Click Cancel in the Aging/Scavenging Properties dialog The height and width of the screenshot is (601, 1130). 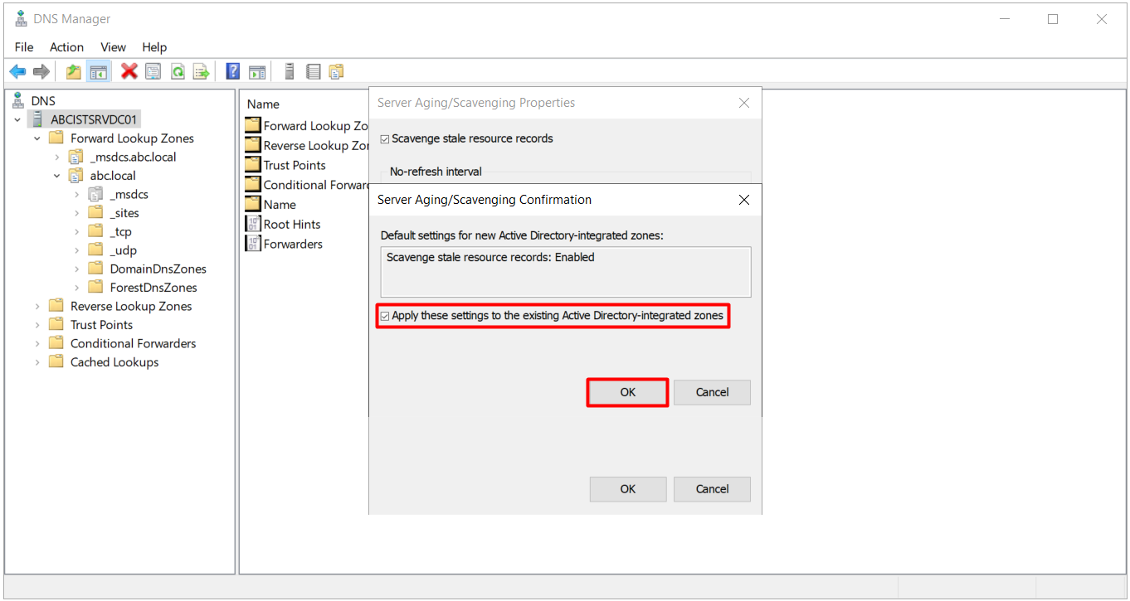pos(712,489)
